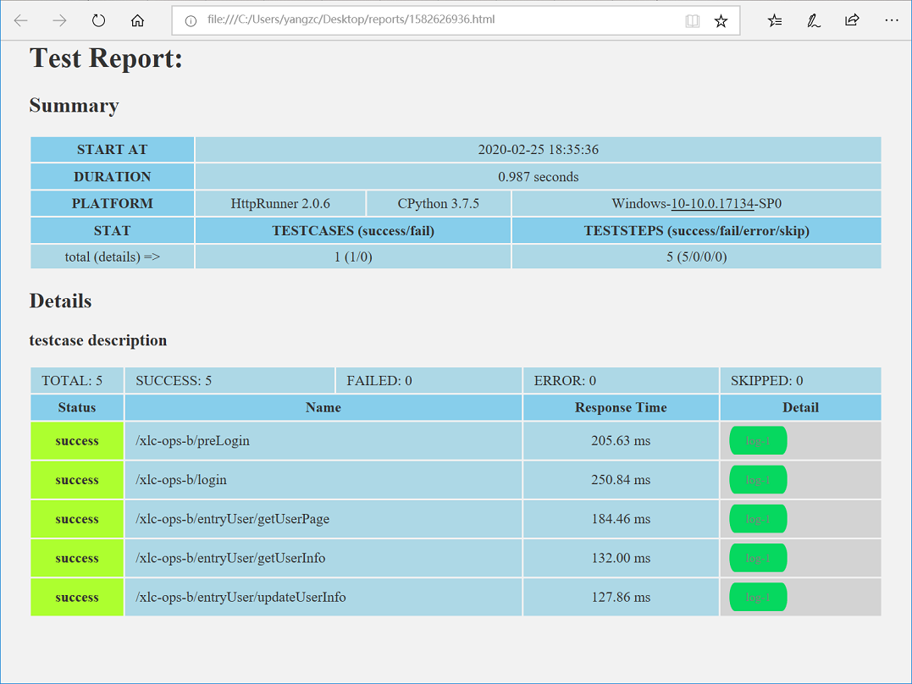The image size is (912, 684).
Task: Click success status of getUserInfo row
Action: [x=77, y=559]
